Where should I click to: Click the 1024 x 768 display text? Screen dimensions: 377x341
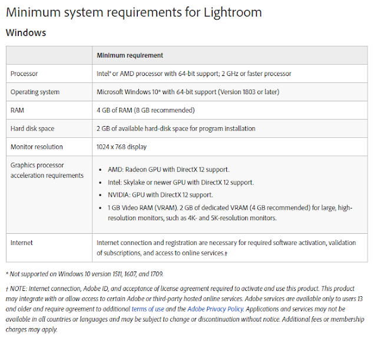[x=121, y=147]
